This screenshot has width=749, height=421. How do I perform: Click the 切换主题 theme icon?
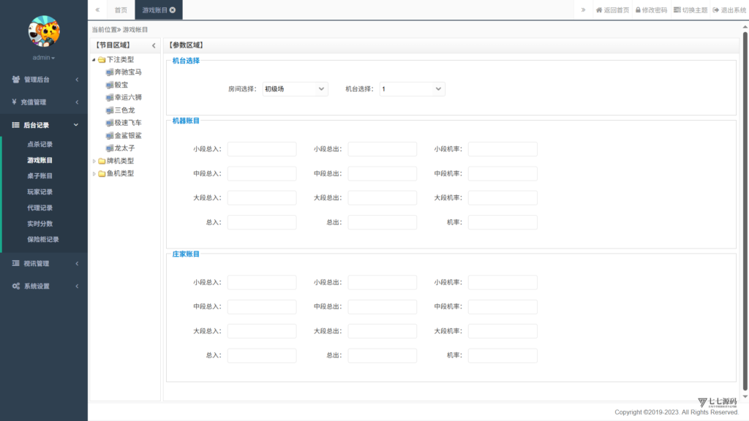pyautogui.click(x=677, y=10)
